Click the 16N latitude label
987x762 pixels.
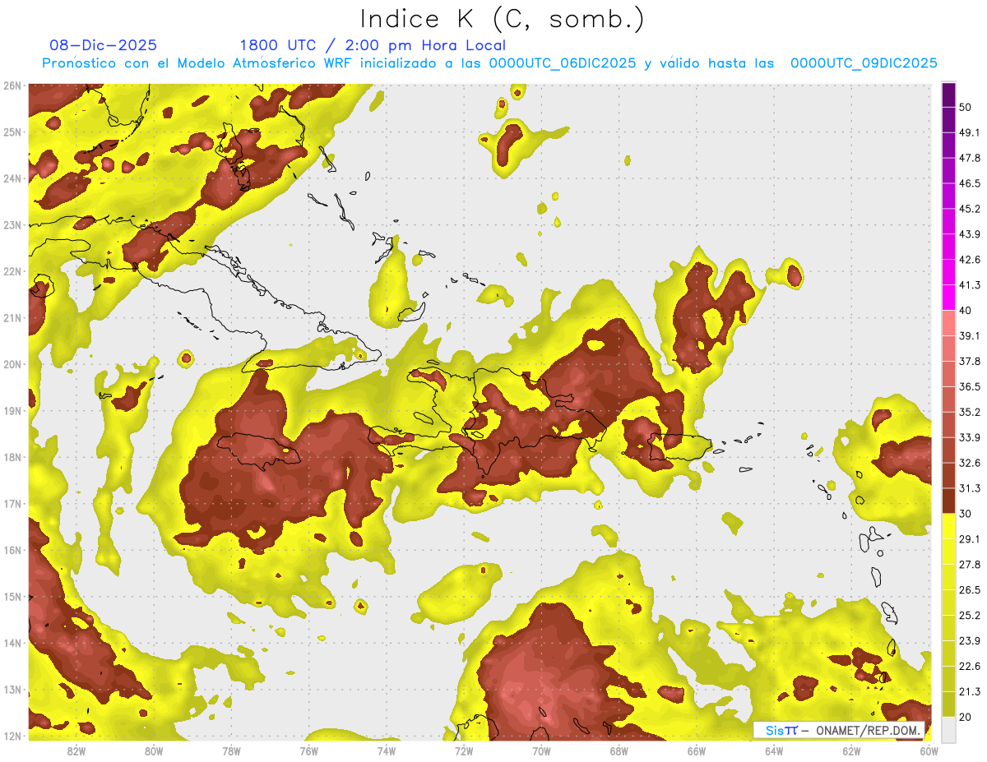click(x=12, y=550)
